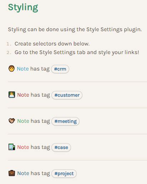Select the #meeting tag pill
The height and width of the screenshot is (184, 147).
tap(65, 121)
